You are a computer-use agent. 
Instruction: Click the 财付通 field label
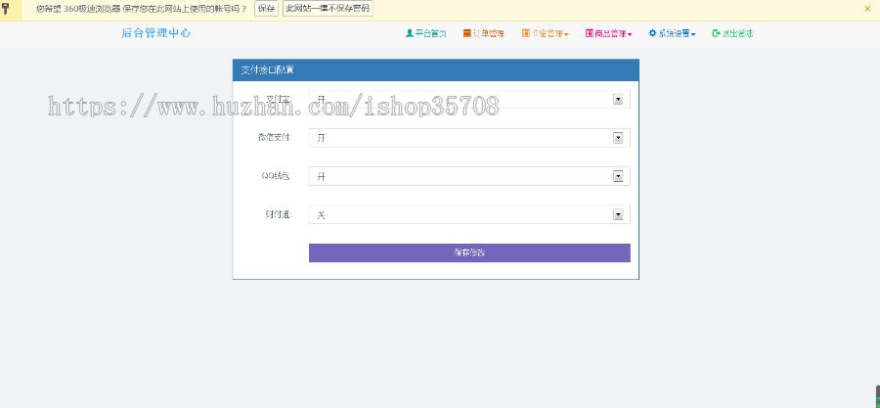[x=279, y=214]
